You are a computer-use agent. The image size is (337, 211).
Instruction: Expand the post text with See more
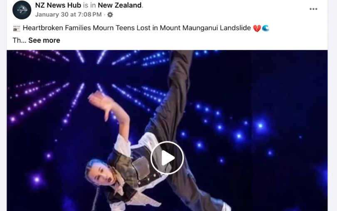point(44,40)
